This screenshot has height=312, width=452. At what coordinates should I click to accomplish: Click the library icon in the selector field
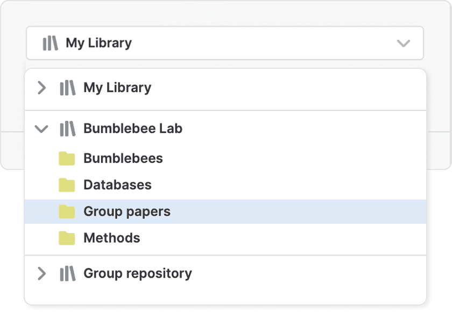coord(50,43)
